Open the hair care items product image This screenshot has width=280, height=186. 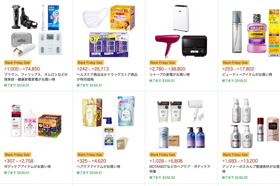click(x=108, y=123)
